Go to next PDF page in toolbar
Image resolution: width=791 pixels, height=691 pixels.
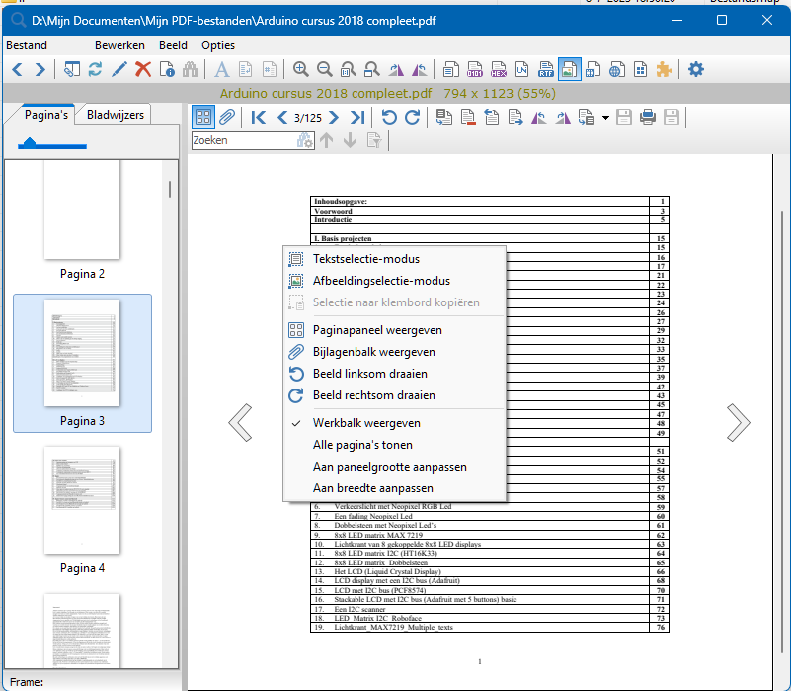(334, 118)
